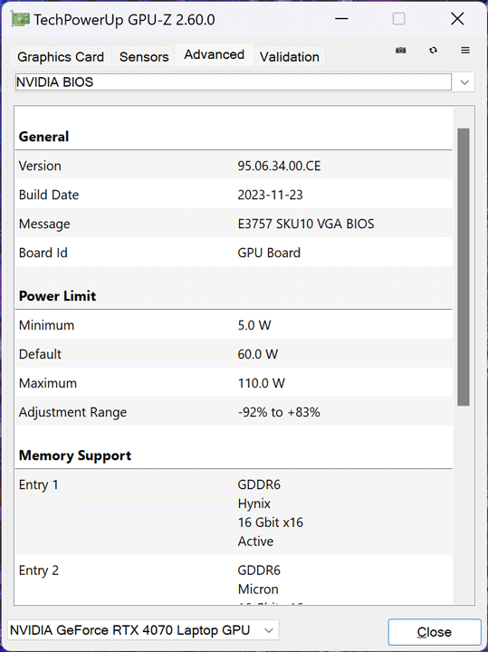
Task: Select the Version value 95.06.34.00.CE
Action: [279, 166]
